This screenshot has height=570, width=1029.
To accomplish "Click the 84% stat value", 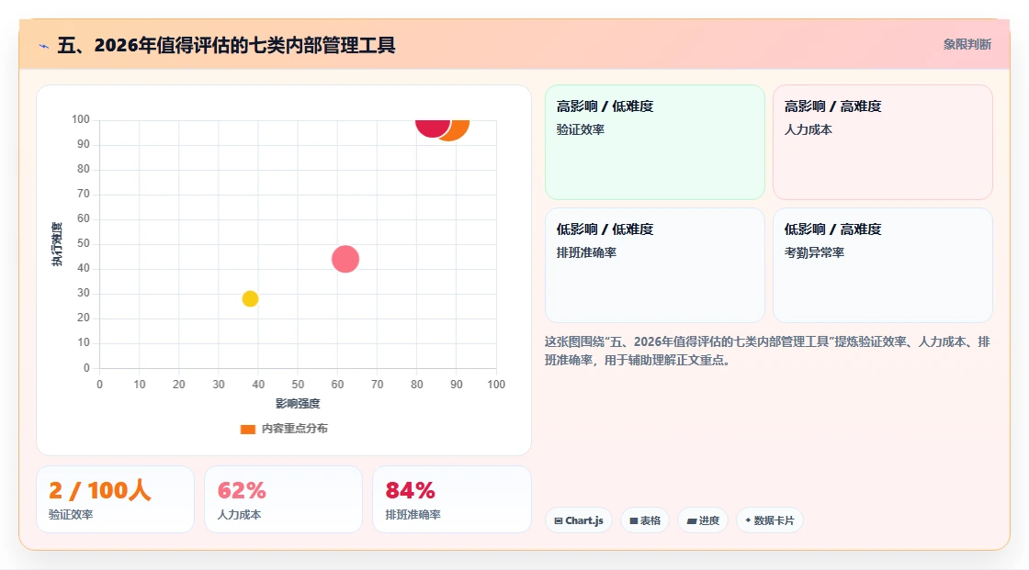I will (x=410, y=490).
